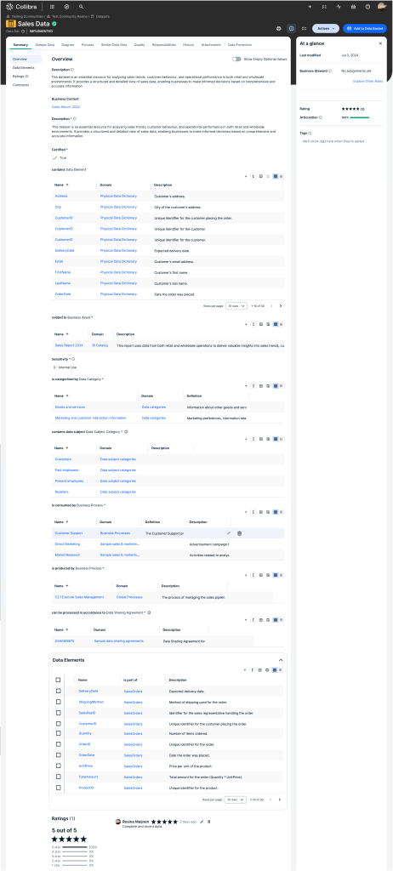Screen dimensions: 393x871
Task: Check the DeliveryDate row checkbox
Action: coord(59,691)
